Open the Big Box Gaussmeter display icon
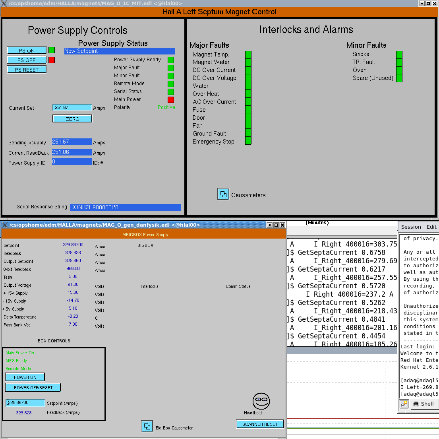Viewport: 439px width, 439px height. click(x=147, y=426)
